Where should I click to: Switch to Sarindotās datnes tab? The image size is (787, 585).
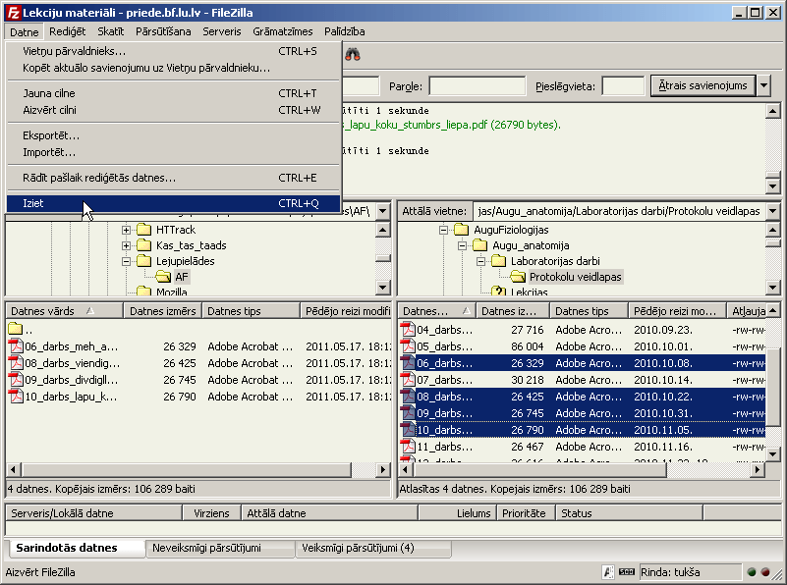[x=76, y=548]
